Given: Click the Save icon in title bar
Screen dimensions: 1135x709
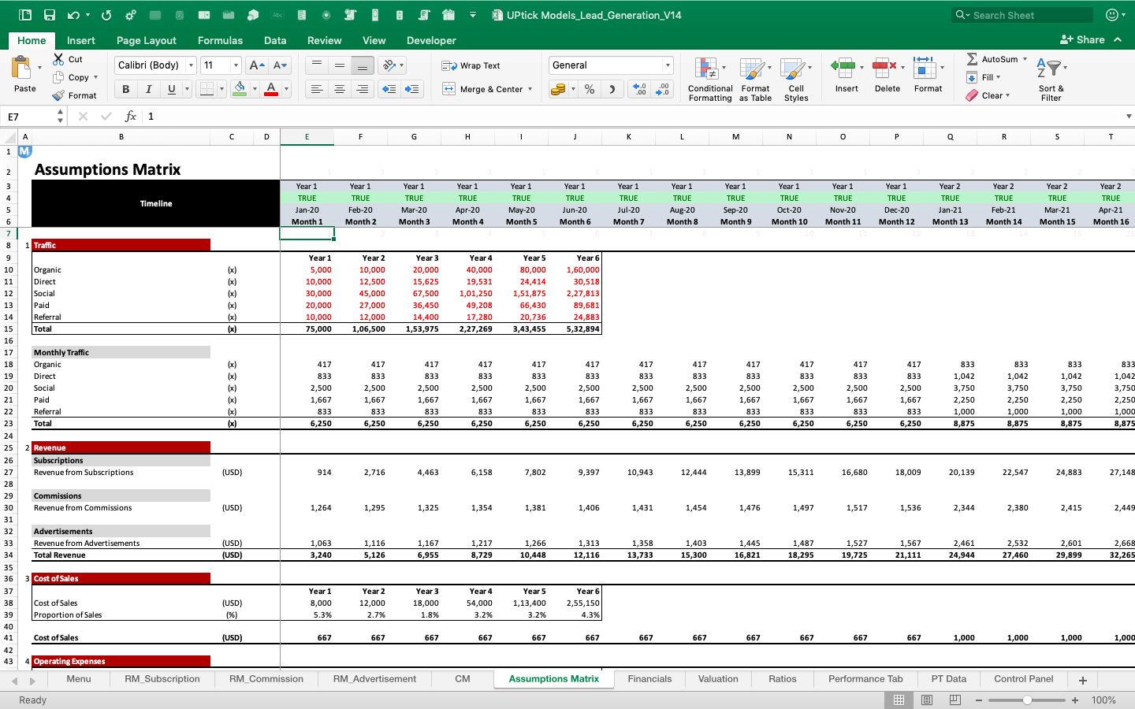Looking at the screenshot, I should point(50,15).
